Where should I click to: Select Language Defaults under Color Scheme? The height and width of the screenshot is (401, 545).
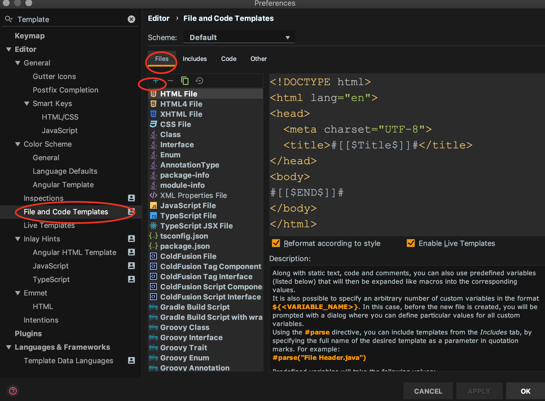click(65, 171)
